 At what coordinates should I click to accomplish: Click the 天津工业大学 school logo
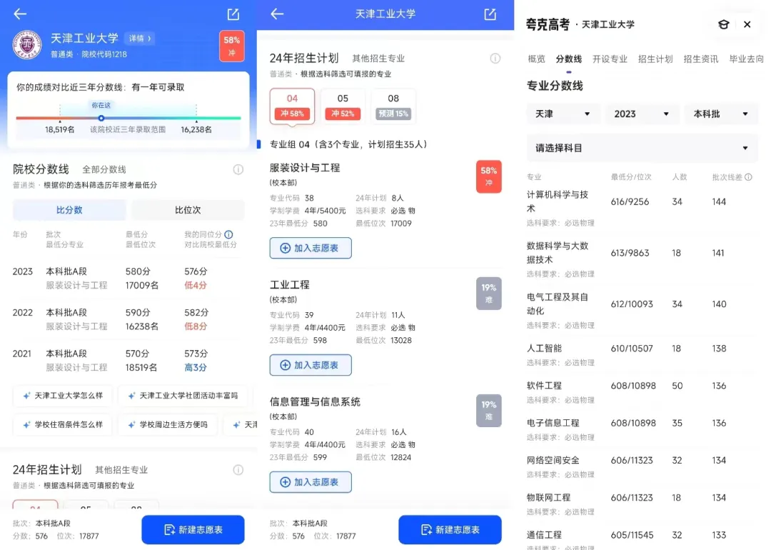(x=27, y=45)
